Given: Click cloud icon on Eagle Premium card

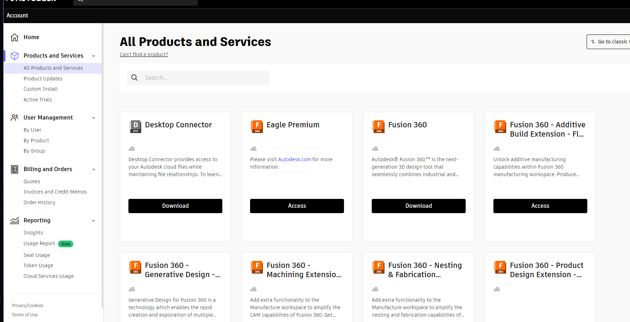Looking at the screenshot, I should click(x=253, y=149).
